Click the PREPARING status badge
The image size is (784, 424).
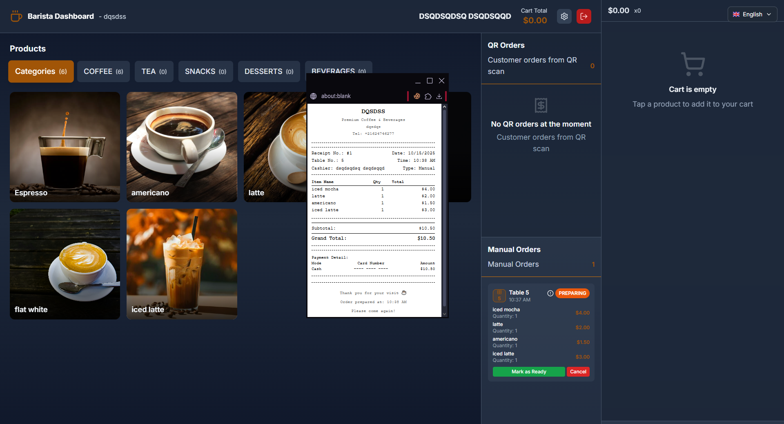point(572,293)
